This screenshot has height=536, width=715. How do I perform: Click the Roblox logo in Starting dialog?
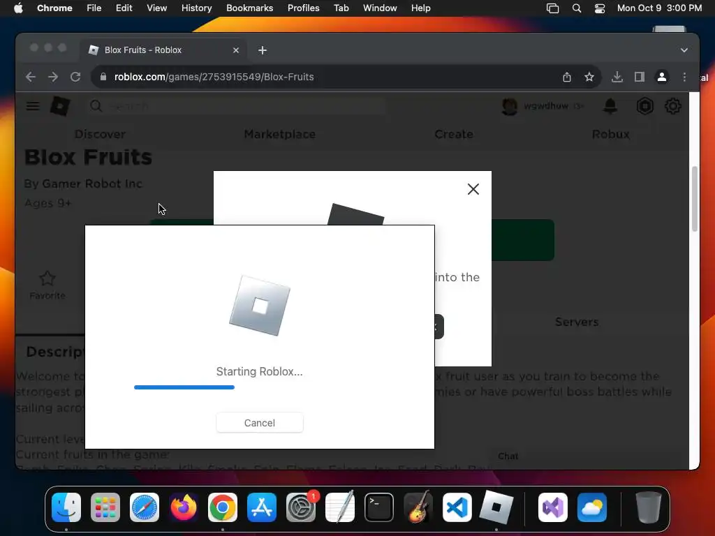pyautogui.click(x=260, y=306)
